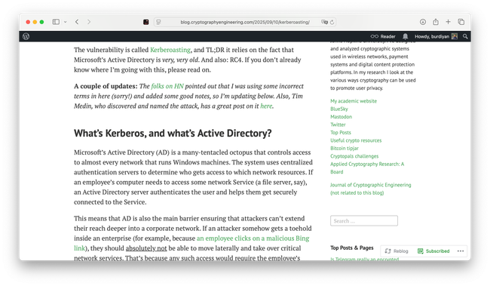The height and width of the screenshot is (286, 490).
Task: Toggle the Safari sidebar button
Action: (56, 22)
